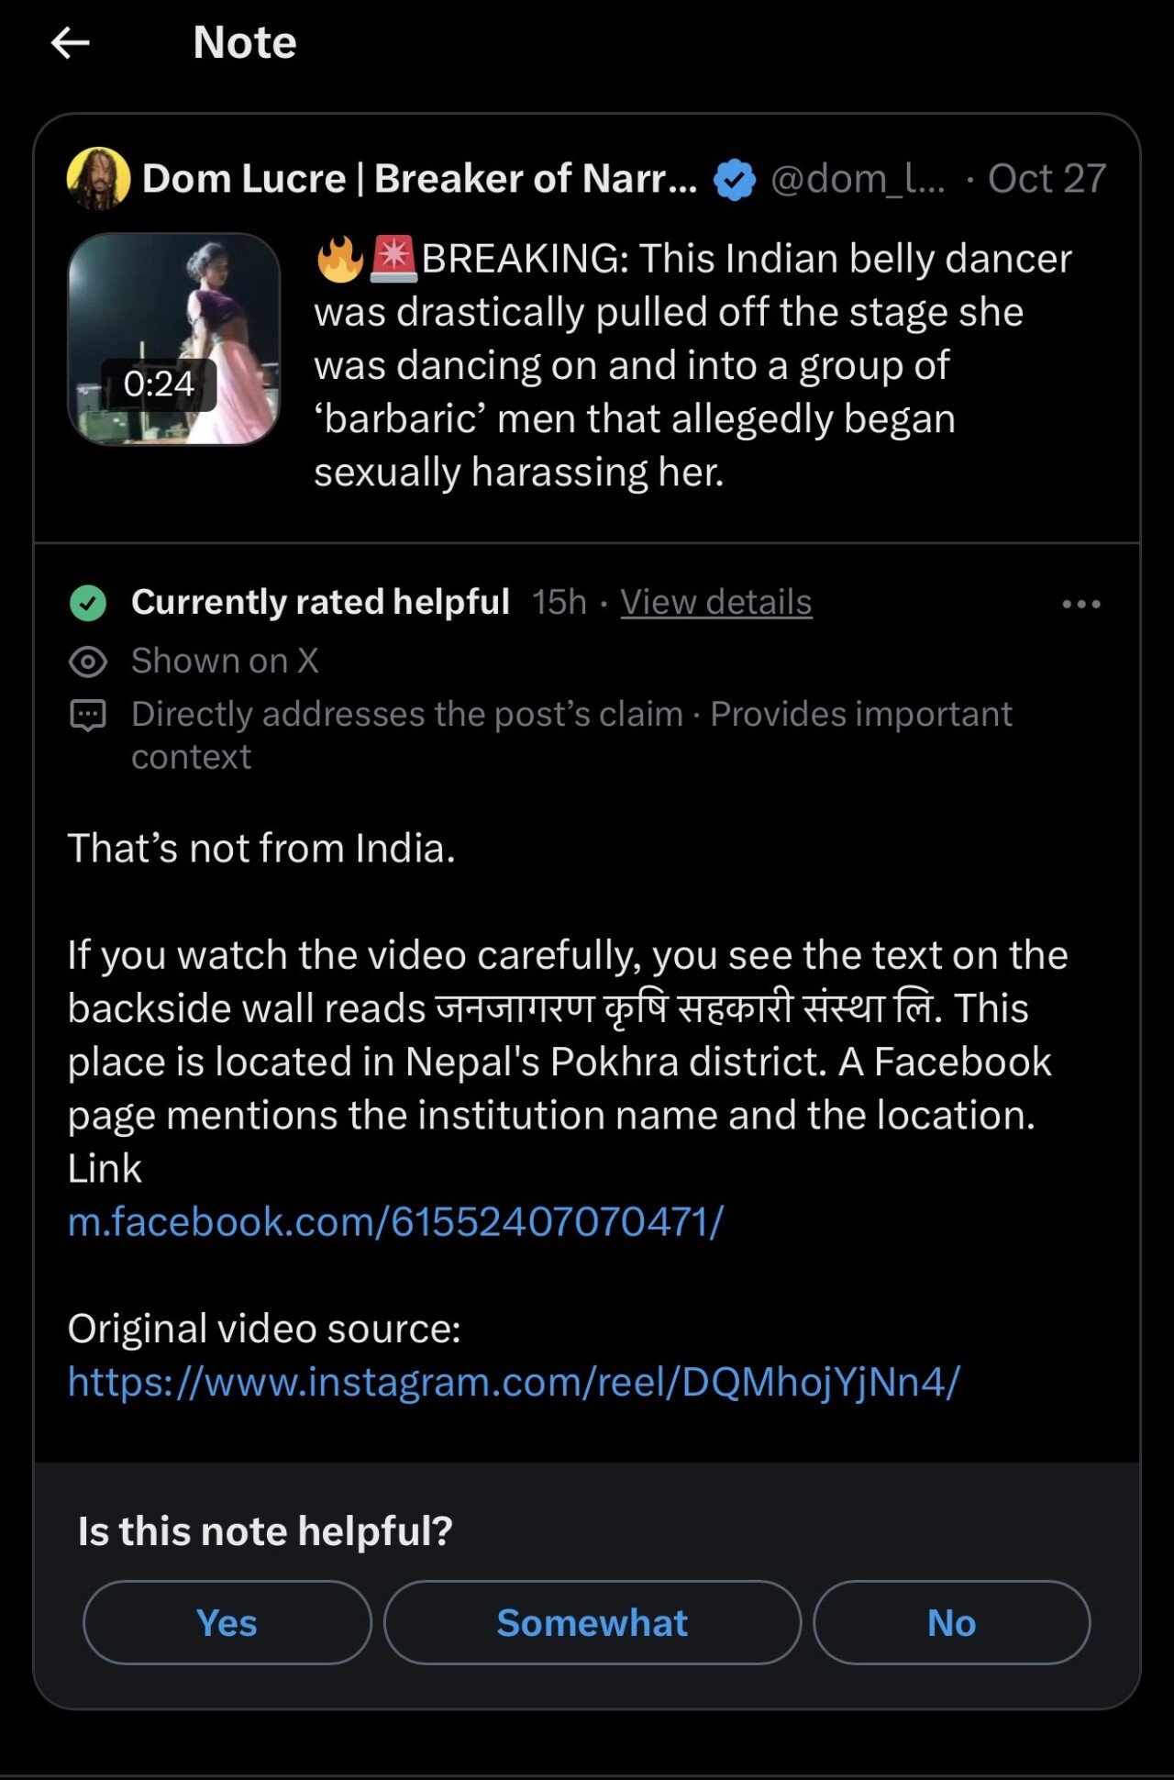Click the speech bubble reasons icon
Viewport: 1174px width, 1780px height.
(x=88, y=715)
